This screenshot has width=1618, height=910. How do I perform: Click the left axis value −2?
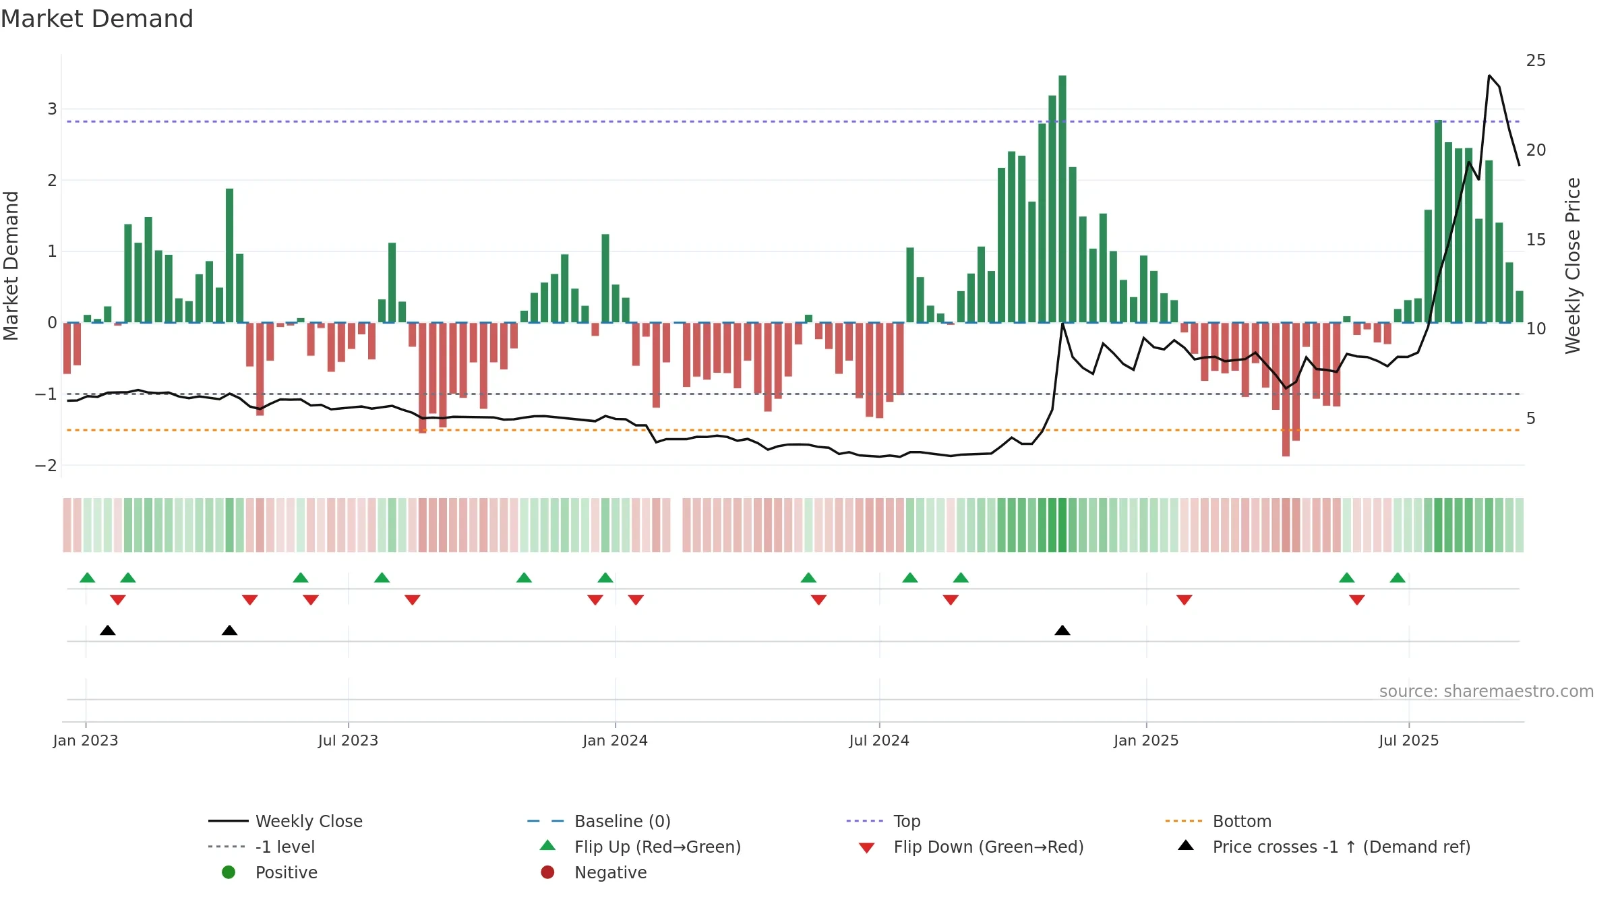click(46, 466)
